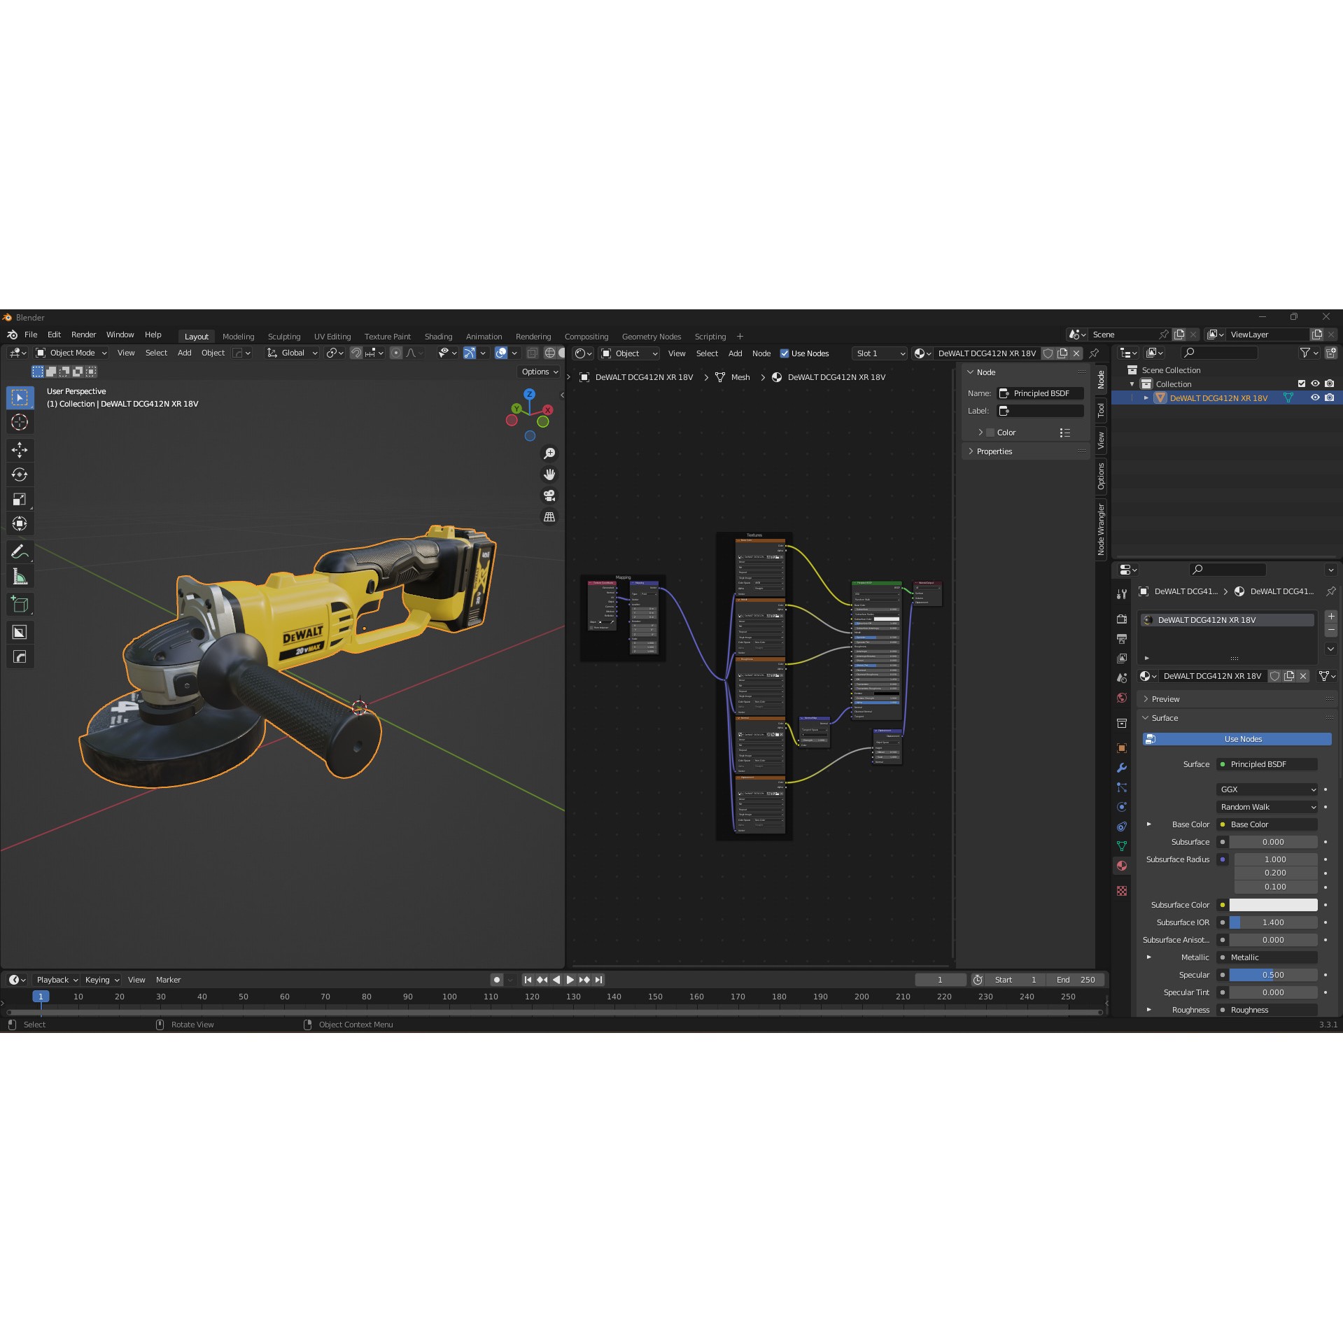Jump to timeline end frame button
The height and width of the screenshot is (1343, 1343).
pyautogui.click(x=599, y=980)
